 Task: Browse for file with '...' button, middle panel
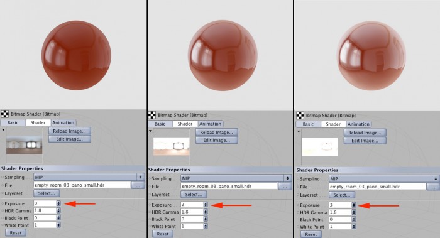(285, 187)
